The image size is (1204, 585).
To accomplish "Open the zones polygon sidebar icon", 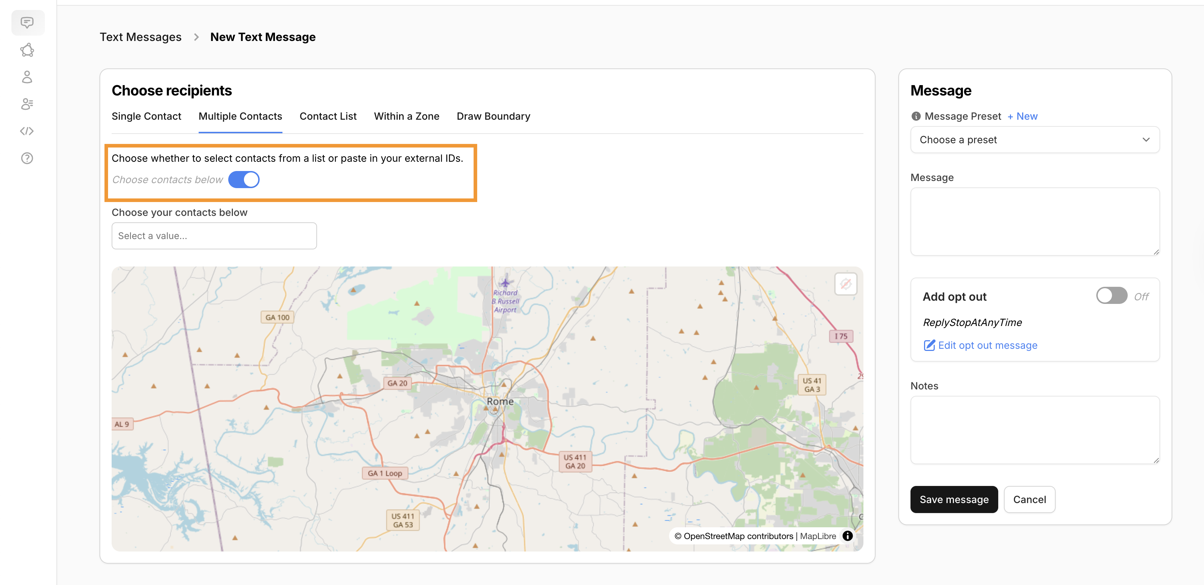I will 27,50.
